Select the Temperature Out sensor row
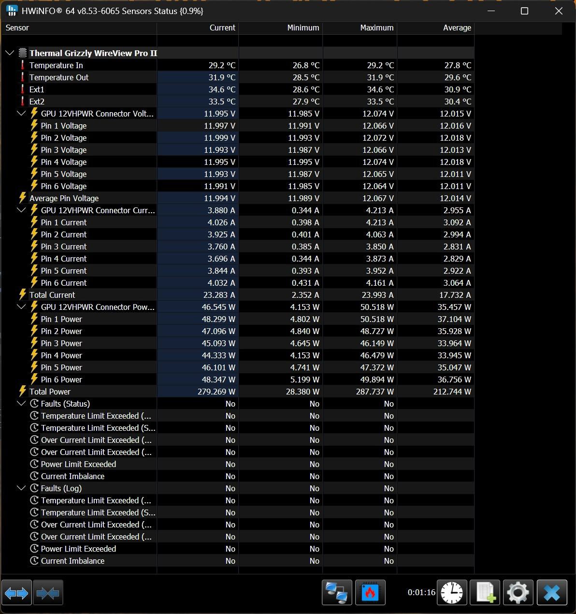 pos(238,77)
